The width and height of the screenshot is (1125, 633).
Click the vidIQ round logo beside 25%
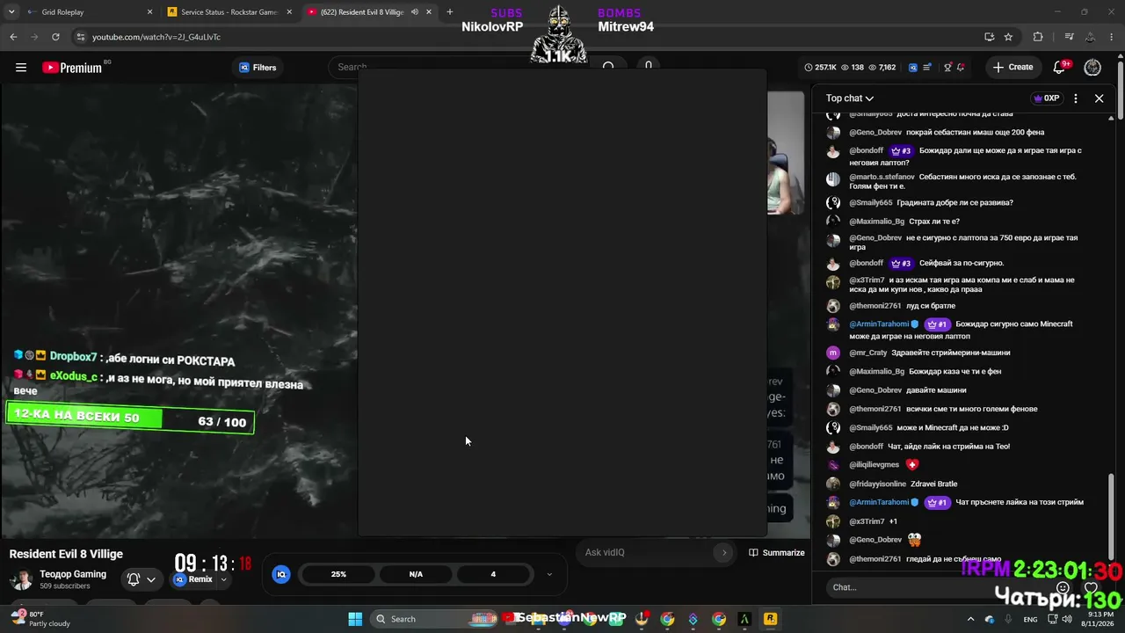click(281, 574)
